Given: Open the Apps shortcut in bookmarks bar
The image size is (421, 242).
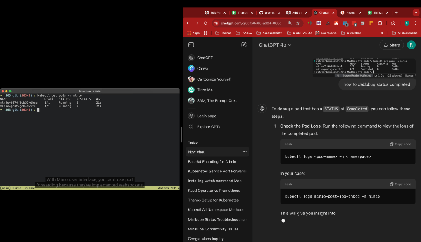Looking at the screenshot, I should pyautogui.click(x=193, y=33).
